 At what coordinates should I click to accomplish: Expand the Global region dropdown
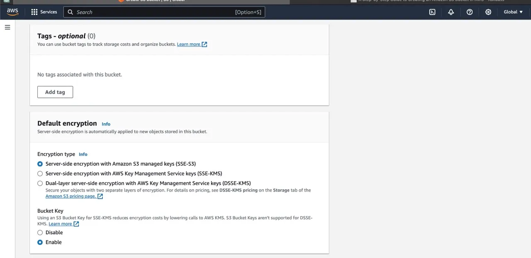pyautogui.click(x=513, y=12)
